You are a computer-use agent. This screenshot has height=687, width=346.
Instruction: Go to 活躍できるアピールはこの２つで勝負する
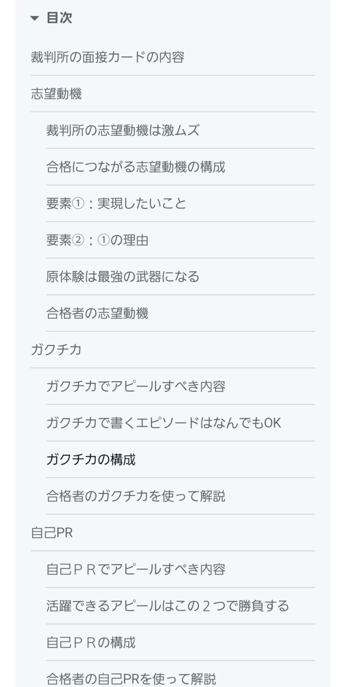click(x=167, y=606)
